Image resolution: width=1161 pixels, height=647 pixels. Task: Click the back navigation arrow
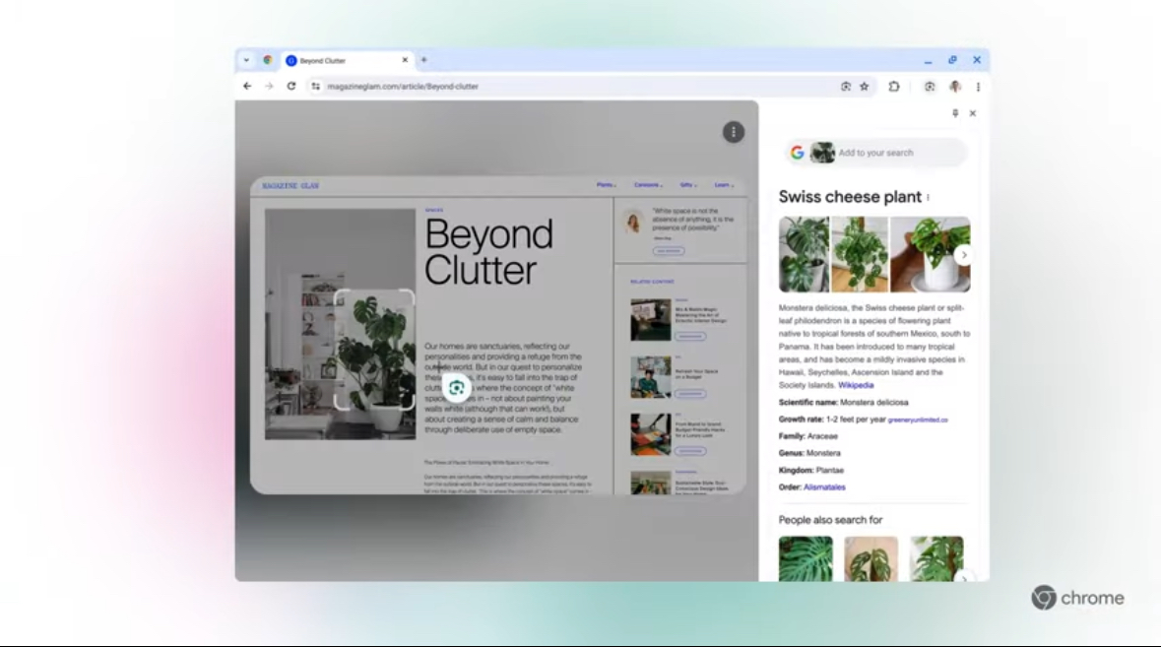pos(247,87)
